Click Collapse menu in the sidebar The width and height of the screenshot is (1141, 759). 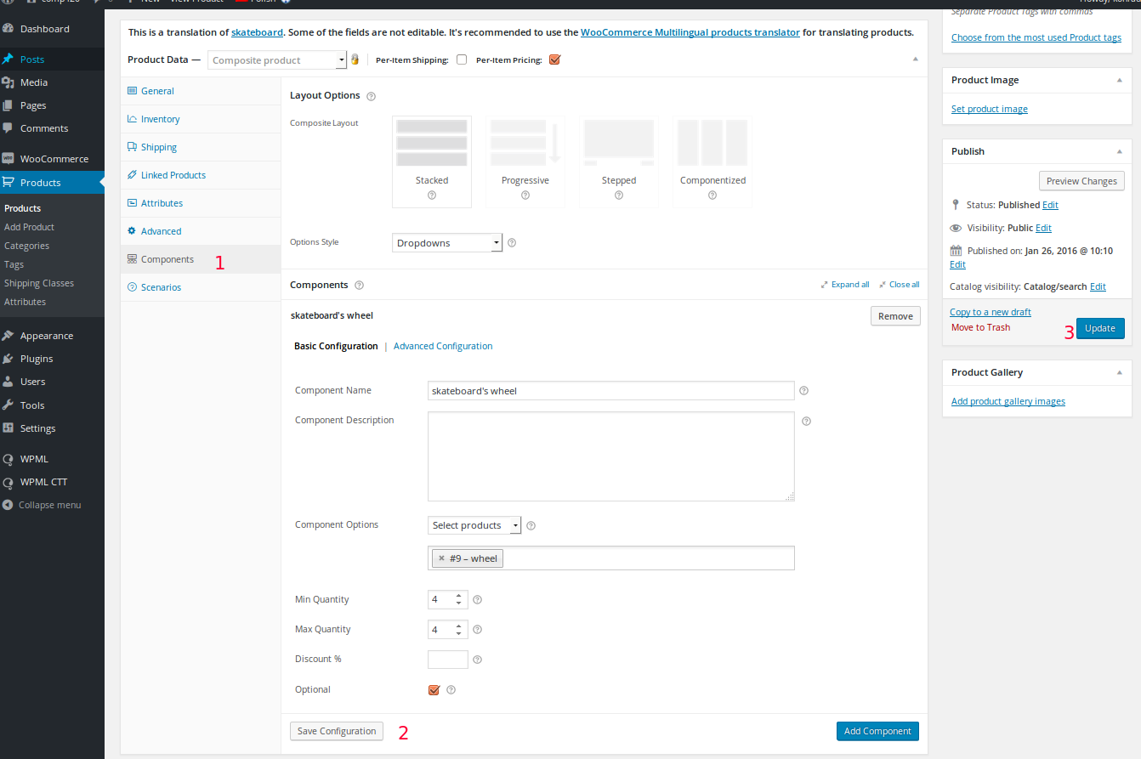click(42, 505)
